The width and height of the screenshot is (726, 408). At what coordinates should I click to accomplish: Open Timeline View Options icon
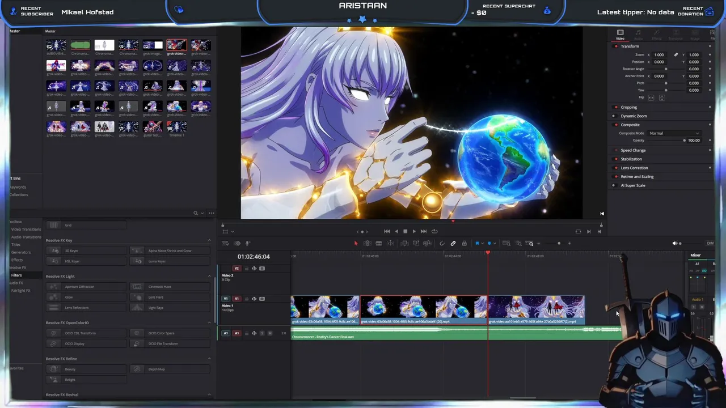click(x=225, y=243)
